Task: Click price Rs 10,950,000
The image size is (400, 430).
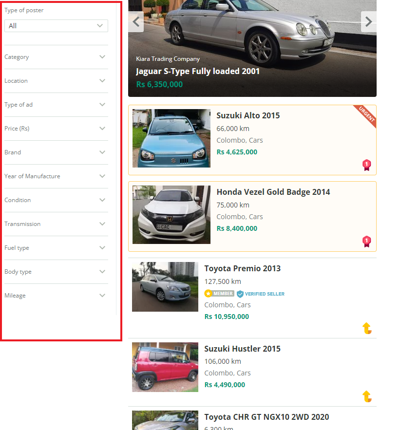Action: point(227,317)
